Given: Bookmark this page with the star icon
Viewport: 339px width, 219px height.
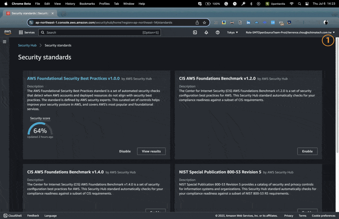Looking at the screenshot, I should pos(205,23).
